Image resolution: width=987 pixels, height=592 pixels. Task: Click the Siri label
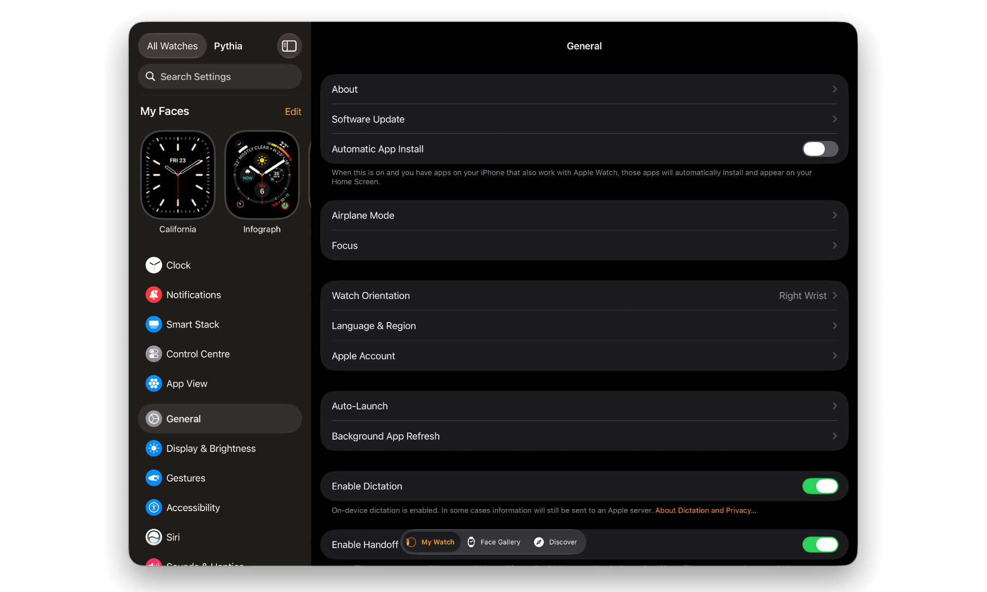[173, 537]
